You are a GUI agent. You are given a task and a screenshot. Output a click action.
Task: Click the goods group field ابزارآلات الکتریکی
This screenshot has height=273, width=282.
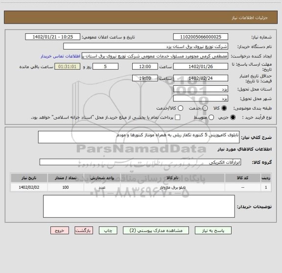(x=140, y=162)
